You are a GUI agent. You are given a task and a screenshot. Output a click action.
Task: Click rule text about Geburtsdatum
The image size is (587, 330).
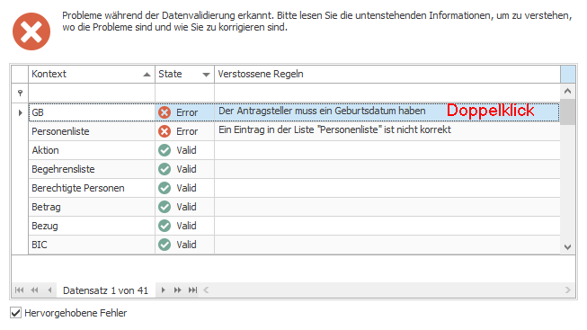pos(322,111)
